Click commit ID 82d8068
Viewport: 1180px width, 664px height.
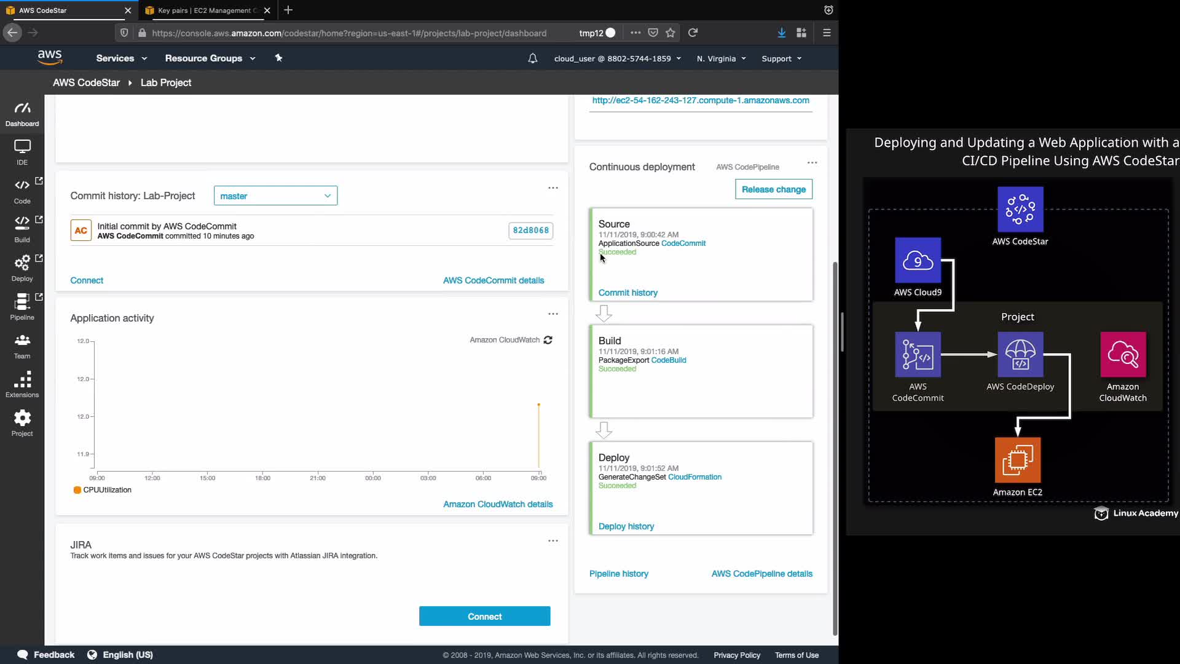[530, 231]
